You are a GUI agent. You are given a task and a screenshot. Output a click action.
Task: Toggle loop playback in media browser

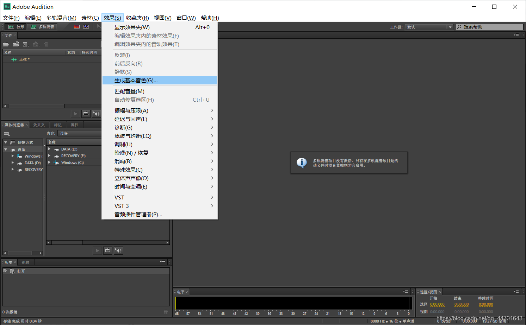(108, 250)
